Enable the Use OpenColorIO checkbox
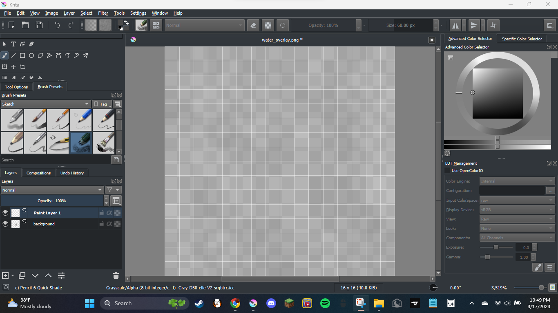 [448, 171]
